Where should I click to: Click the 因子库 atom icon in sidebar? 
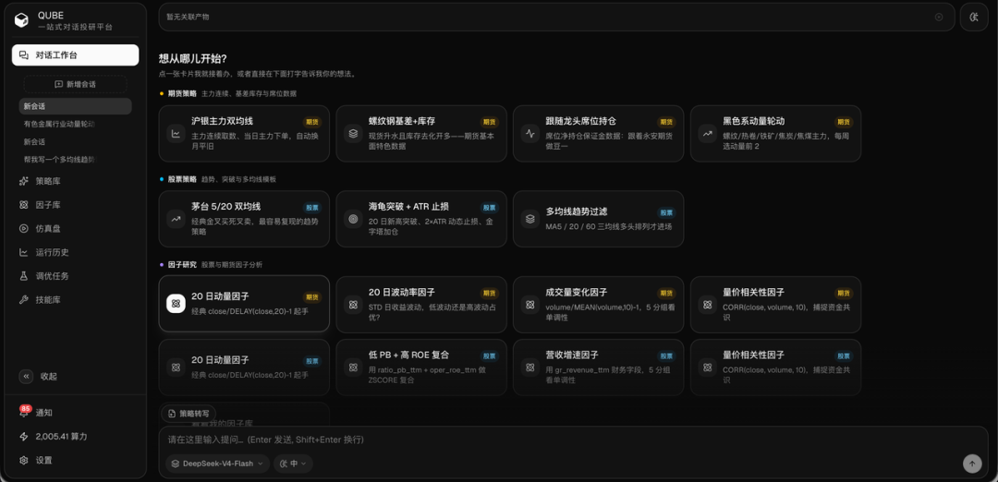tap(23, 205)
